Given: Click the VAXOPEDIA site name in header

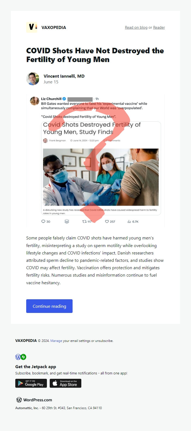Looking at the screenshot, I should tap(54, 27).
